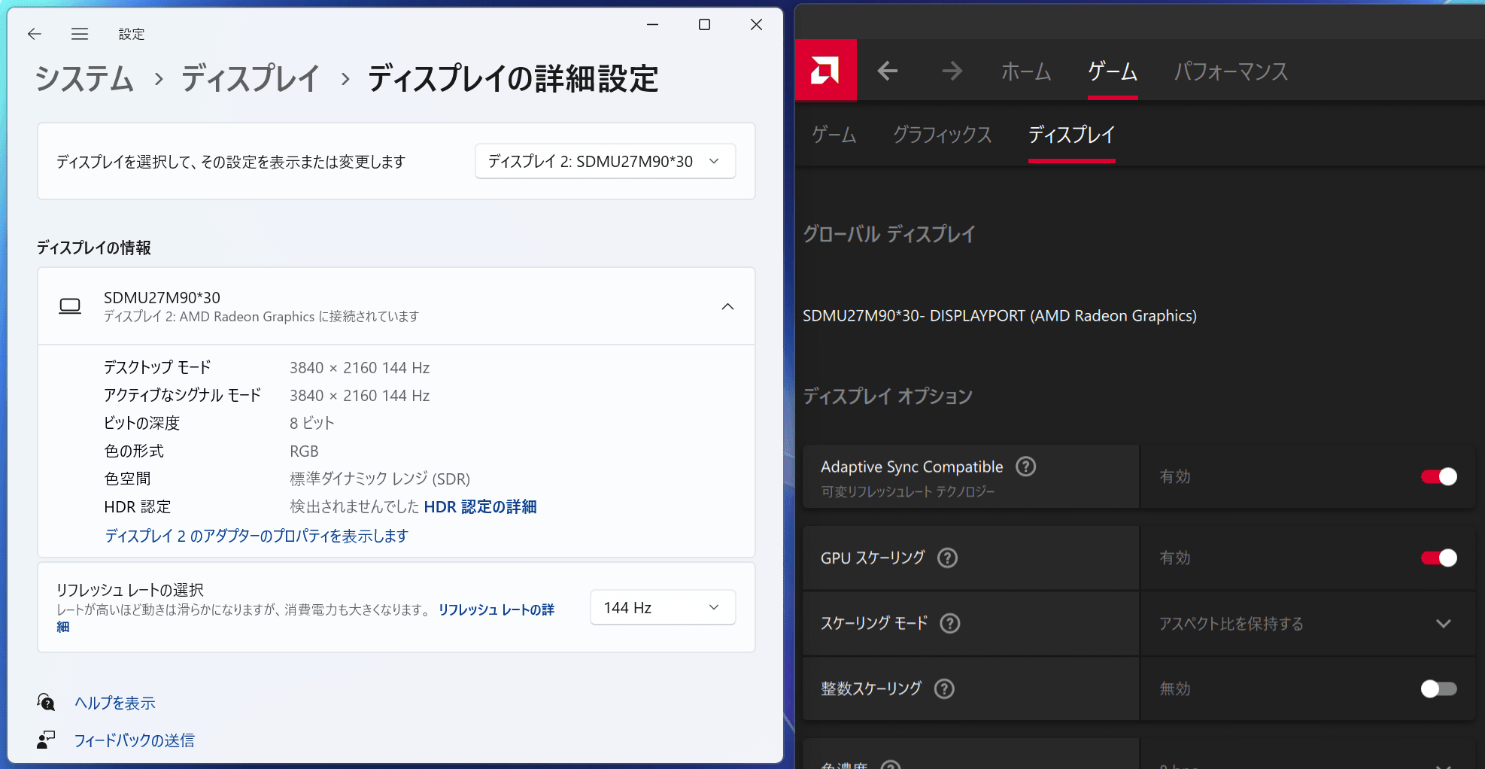Disable Adaptive Sync Compatible toggle
This screenshot has height=769, width=1485.
1438,476
